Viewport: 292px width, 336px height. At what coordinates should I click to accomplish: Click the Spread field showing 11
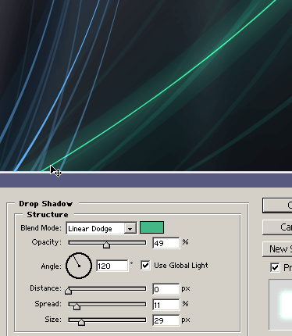click(166, 305)
